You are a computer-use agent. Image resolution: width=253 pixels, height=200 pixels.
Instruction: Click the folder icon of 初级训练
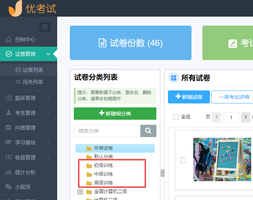point(89,166)
